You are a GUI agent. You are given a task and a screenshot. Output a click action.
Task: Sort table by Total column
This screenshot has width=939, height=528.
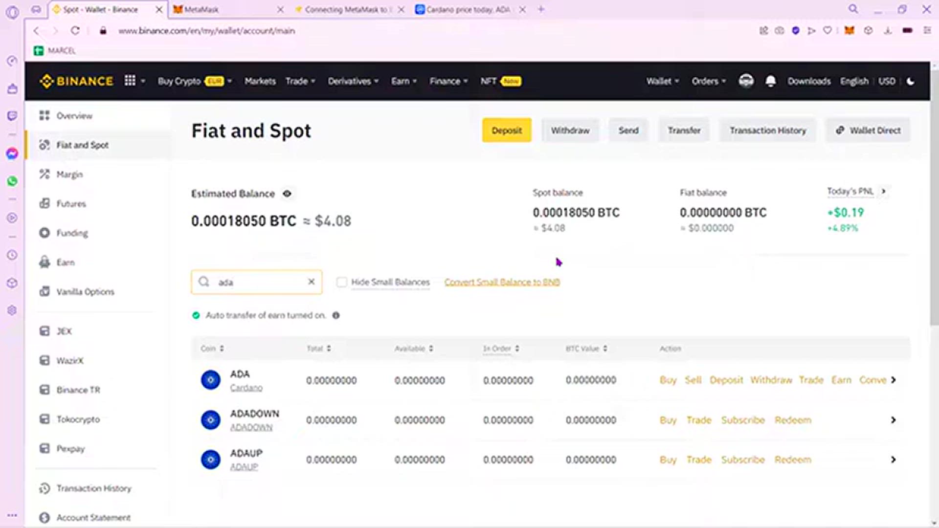point(319,349)
